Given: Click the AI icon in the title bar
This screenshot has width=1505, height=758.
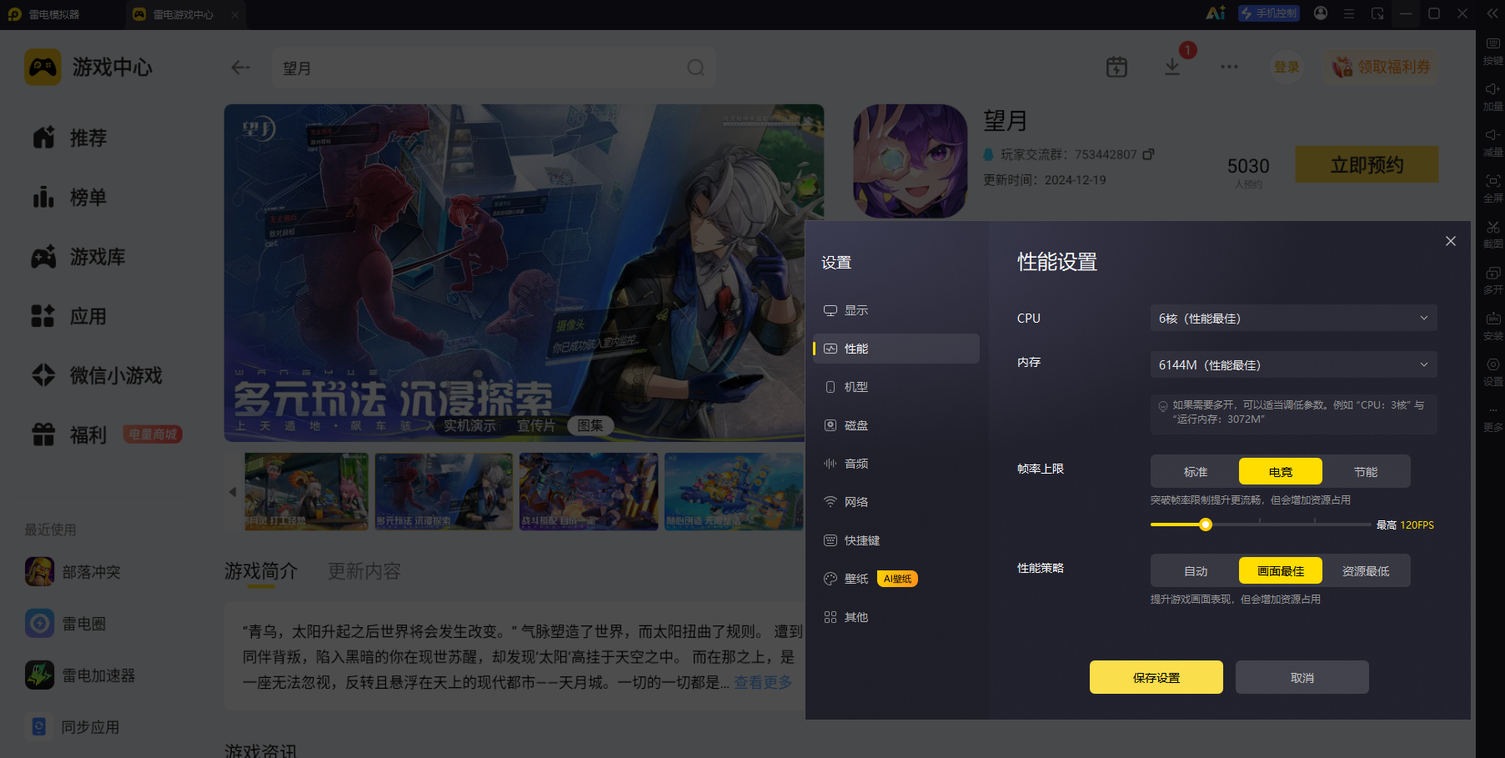Looking at the screenshot, I should coord(1216,13).
